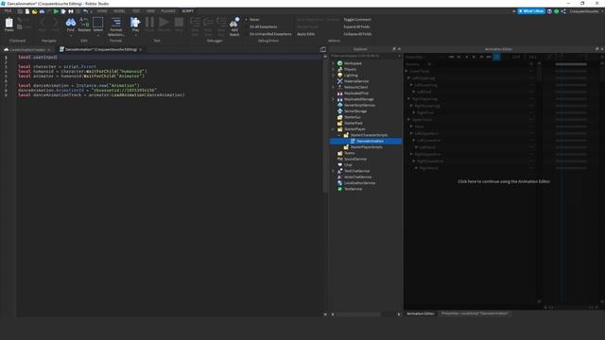Viewport: 605px width, 340px height.
Task: Select VoiceChatService icon in Explorer
Action: click(340, 177)
